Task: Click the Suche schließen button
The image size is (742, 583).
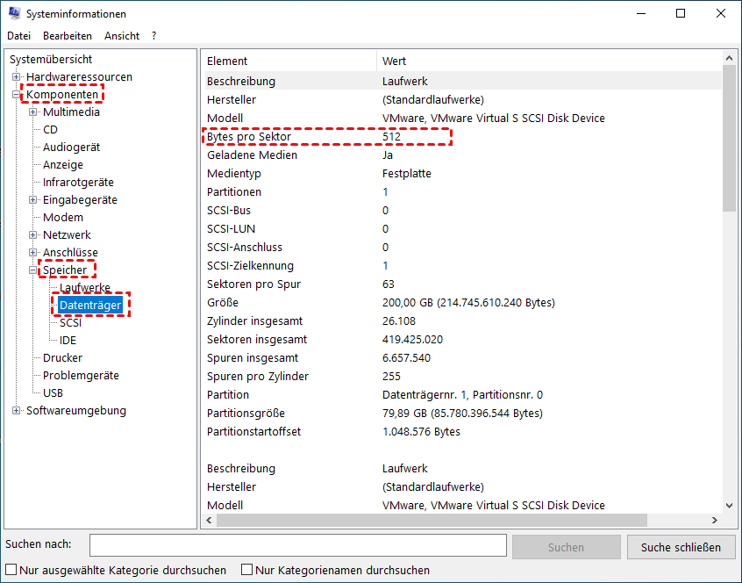Action: click(681, 548)
